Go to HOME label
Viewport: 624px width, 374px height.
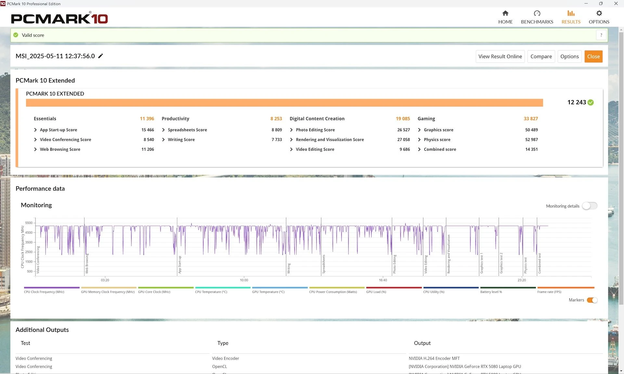(x=505, y=22)
